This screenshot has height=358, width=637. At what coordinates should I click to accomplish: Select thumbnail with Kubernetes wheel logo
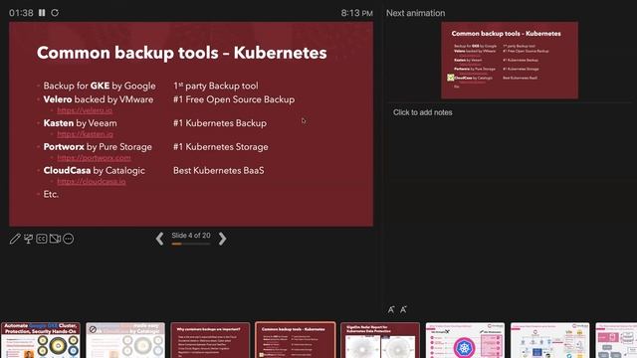click(465, 340)
